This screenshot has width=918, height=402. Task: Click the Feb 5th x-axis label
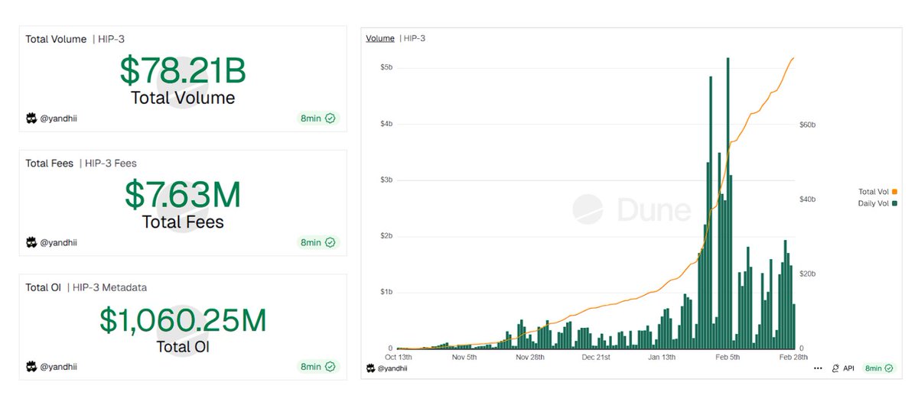[x=729, y=357]
